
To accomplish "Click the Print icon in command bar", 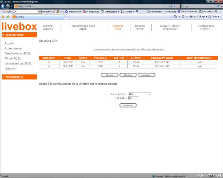I will pyautogui.click(x=191, y=17).
